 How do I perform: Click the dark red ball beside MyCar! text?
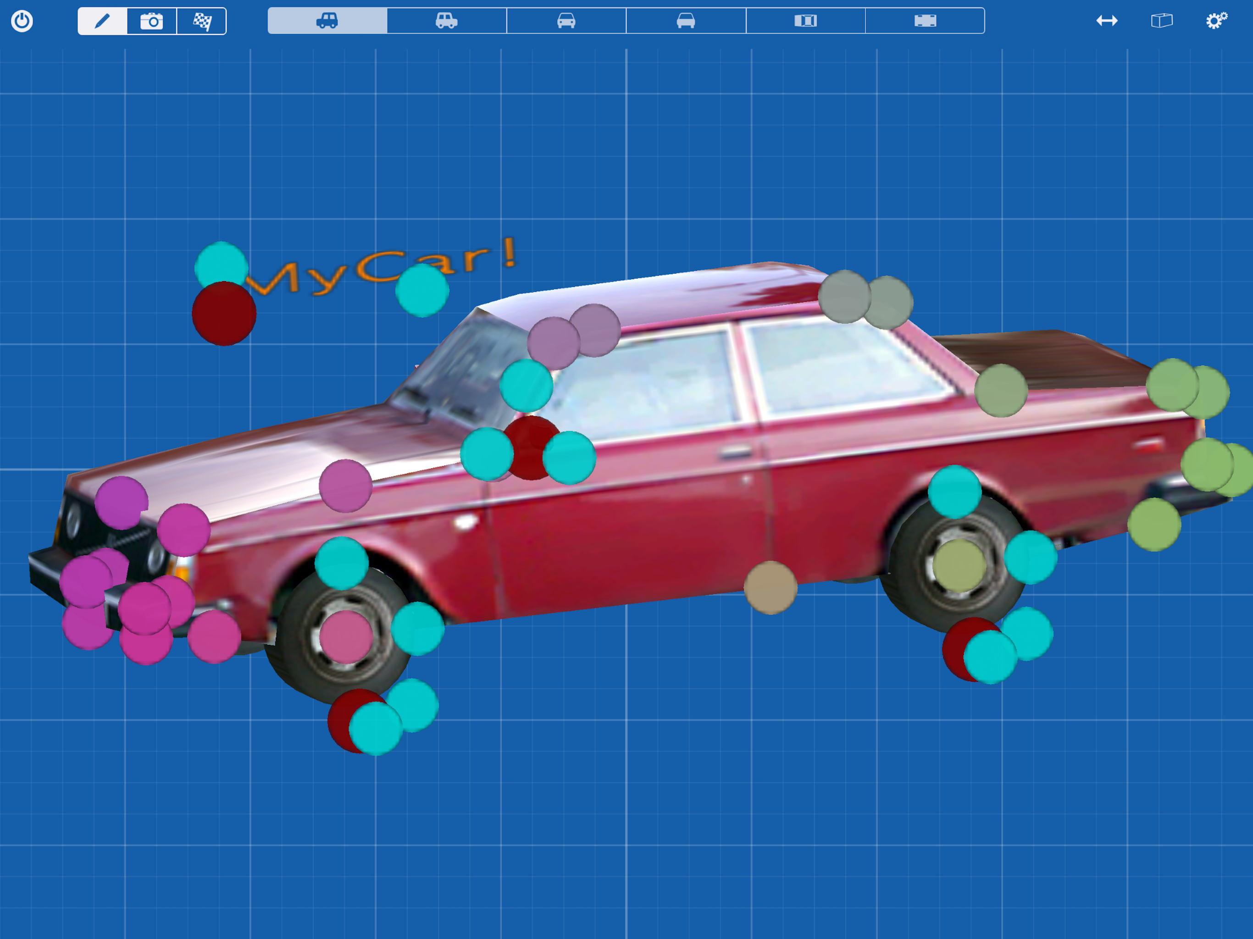[224, 315]
